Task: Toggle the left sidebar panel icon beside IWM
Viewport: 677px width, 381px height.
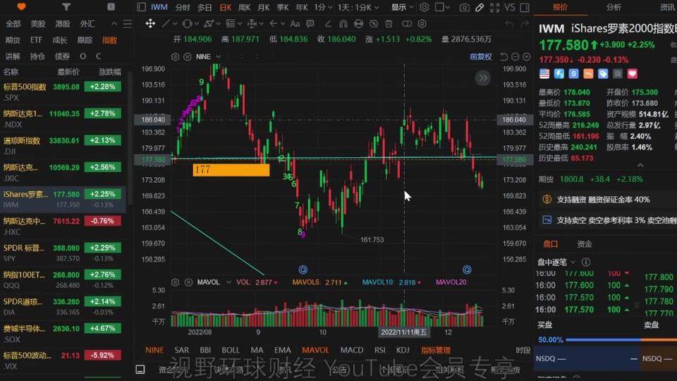Action: [141, 7]
